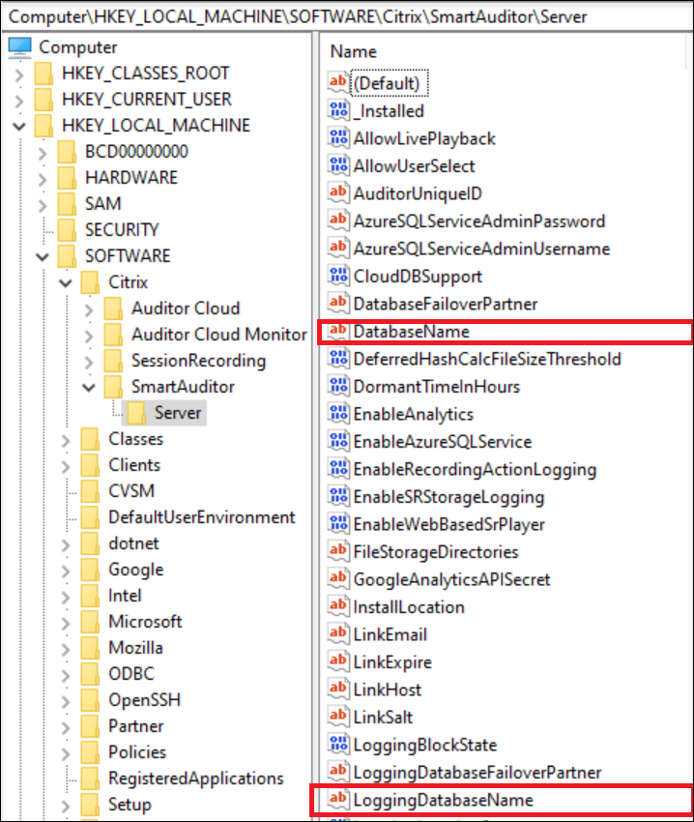
Task: Expand the Microsoft key
Action: [66, 624]
